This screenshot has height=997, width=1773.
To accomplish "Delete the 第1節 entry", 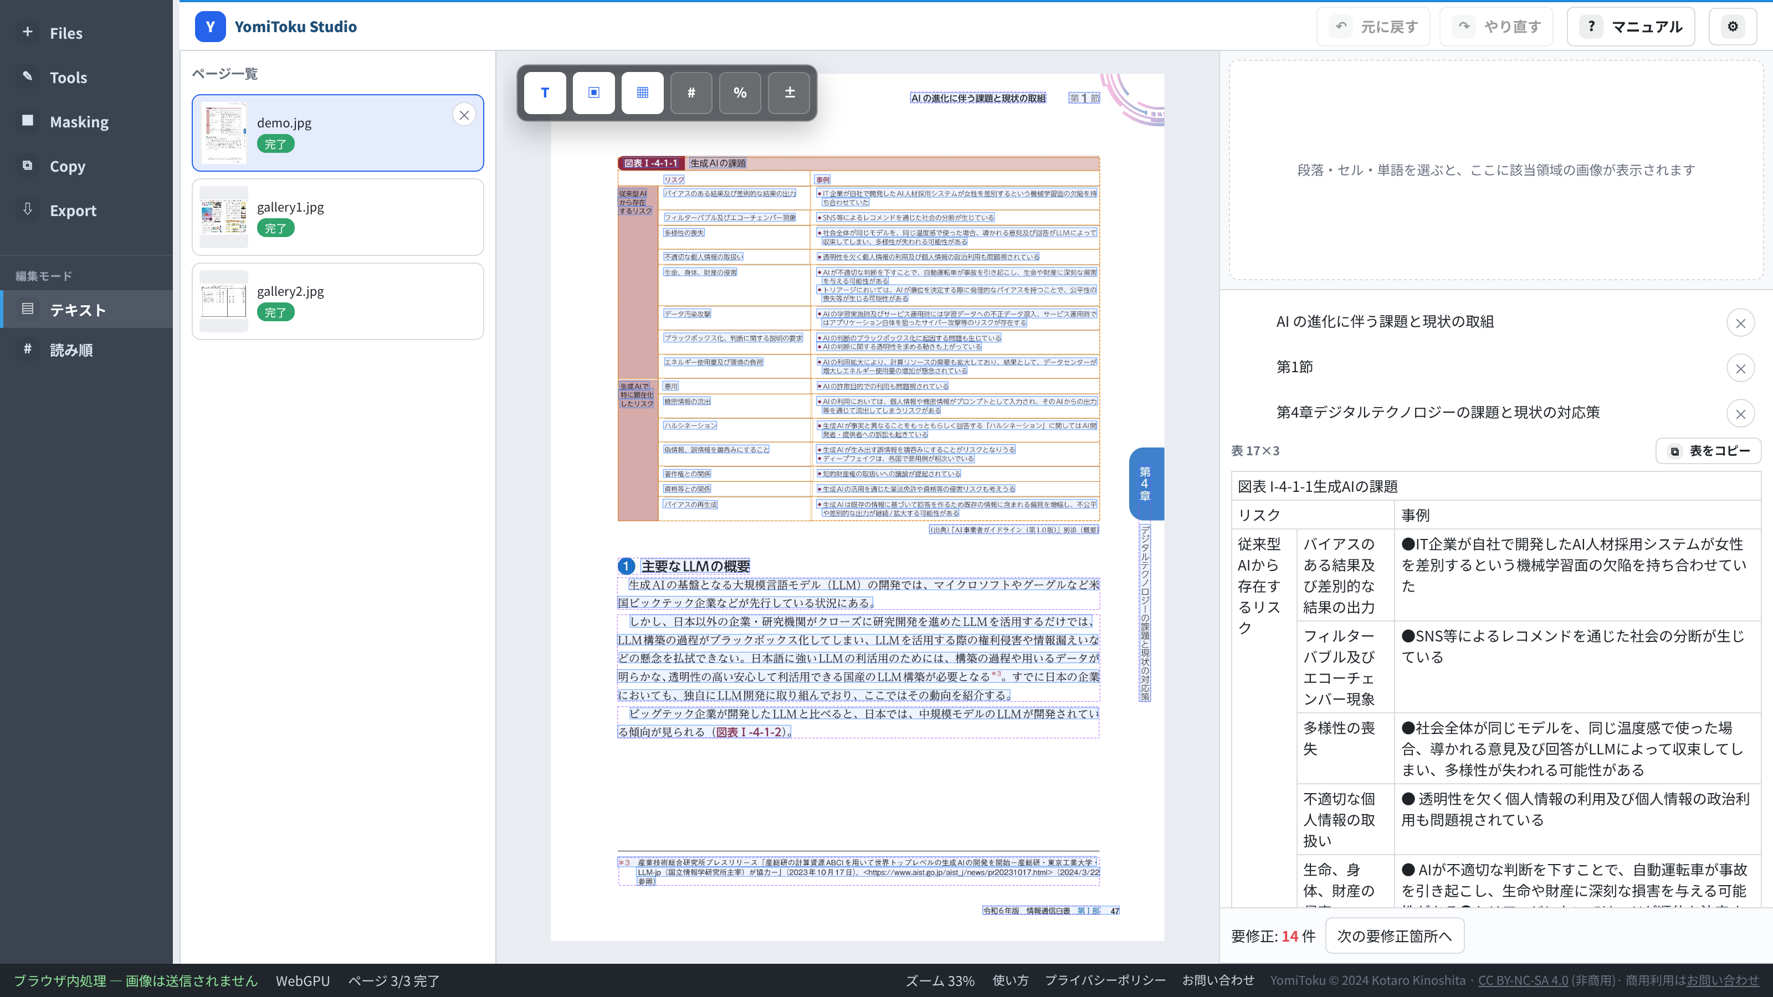I will click(x=1741, y=369).
